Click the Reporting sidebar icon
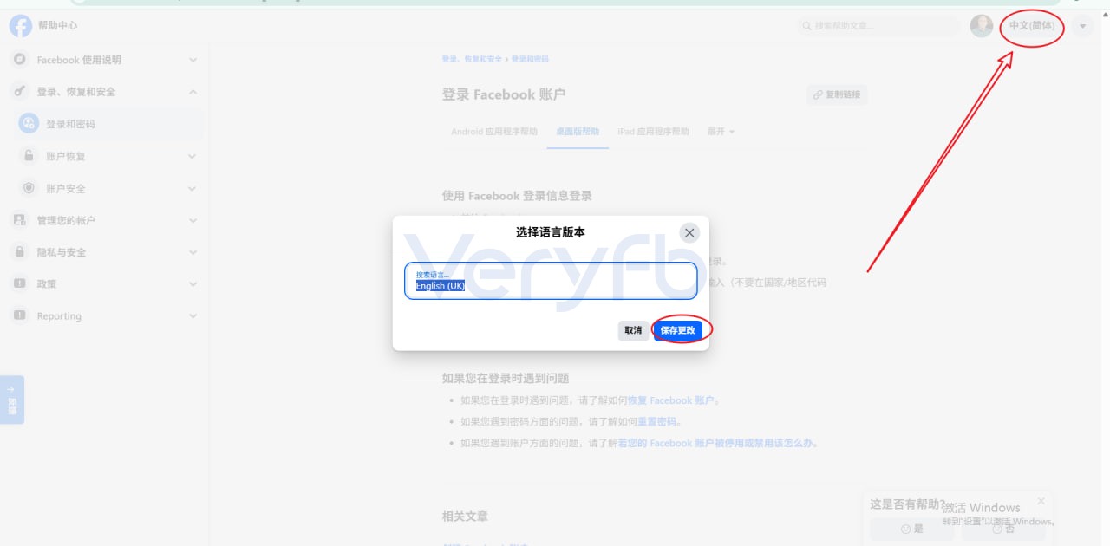1110x546 pixels. 19,316
